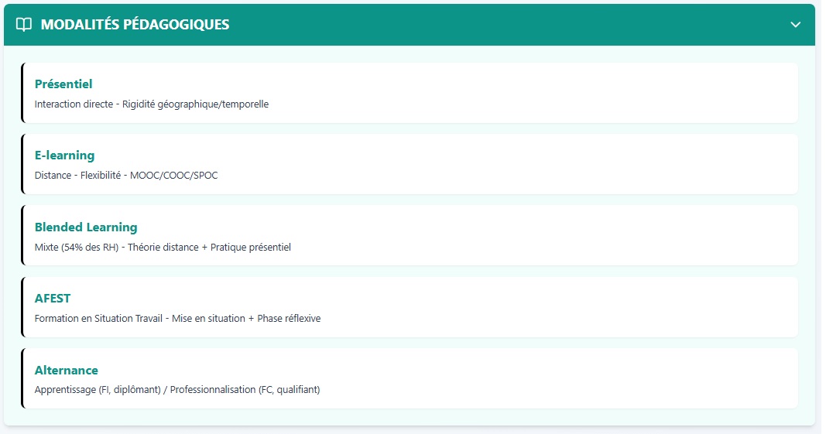
Task: Click "Mixte (54% des RH)" description line
Action: (163, 247)
